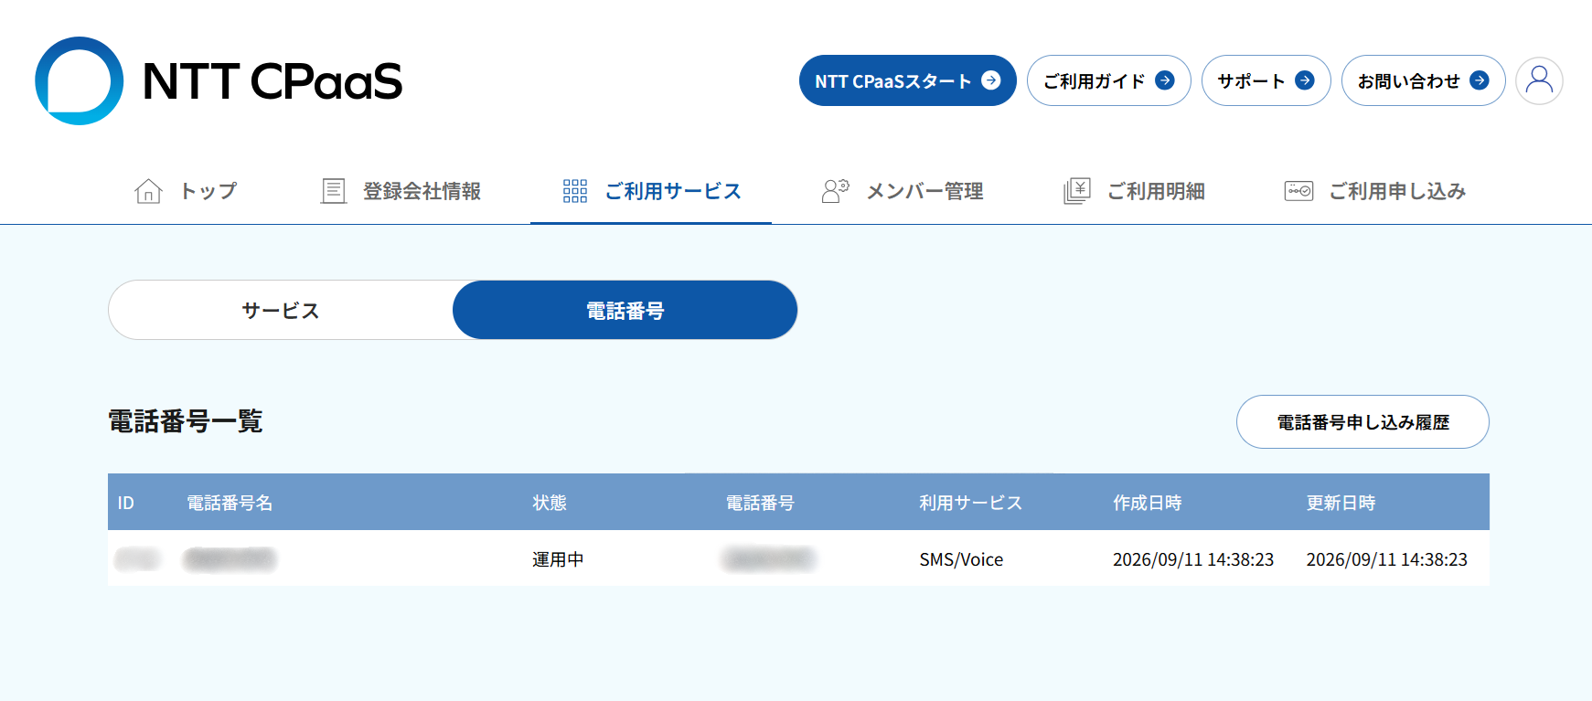Open the user account profile icon

tap(1539, 80)
